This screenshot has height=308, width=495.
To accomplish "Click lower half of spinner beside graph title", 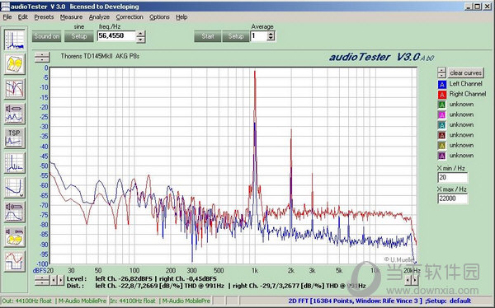I will tap(42, 59).
